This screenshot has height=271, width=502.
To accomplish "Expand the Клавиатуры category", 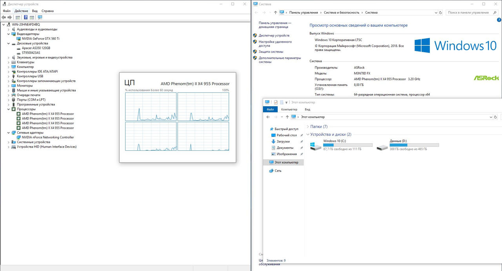I will pos(9,62).
